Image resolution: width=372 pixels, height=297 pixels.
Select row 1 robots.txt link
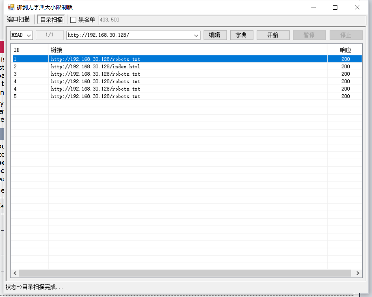[x=96, y=59]
